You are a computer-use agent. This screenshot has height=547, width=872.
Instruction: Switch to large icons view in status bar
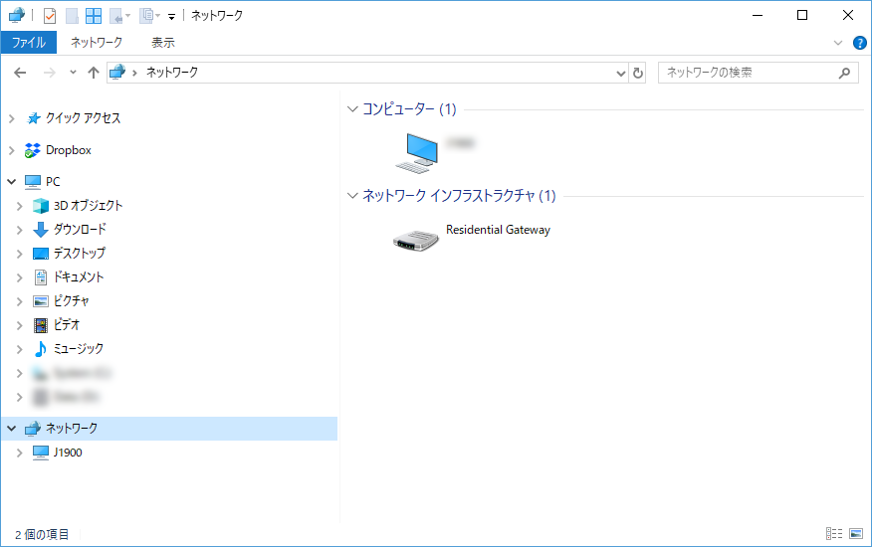point(855,534)
